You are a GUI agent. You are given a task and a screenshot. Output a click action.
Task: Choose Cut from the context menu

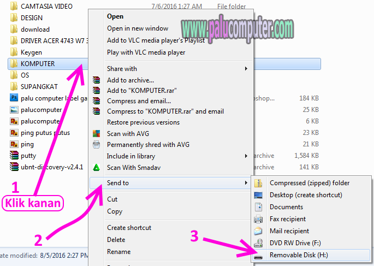click(112, 199)
